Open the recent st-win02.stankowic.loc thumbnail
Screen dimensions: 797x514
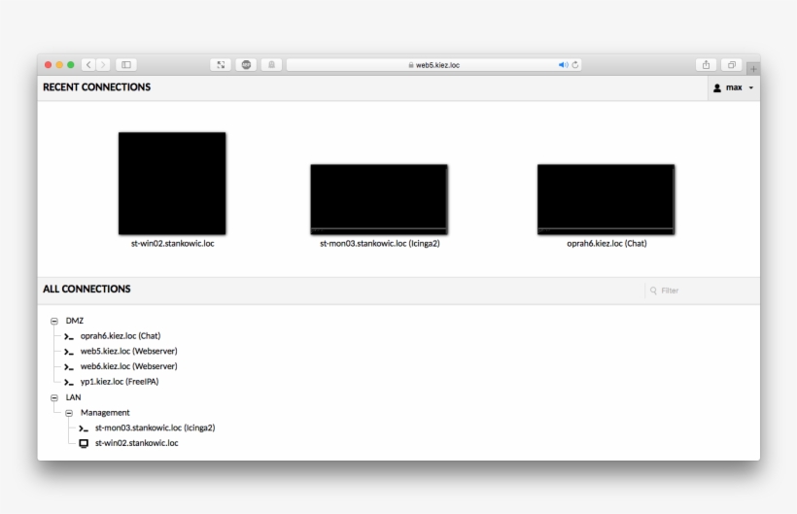pyautogui.click(x=172, y=184)
